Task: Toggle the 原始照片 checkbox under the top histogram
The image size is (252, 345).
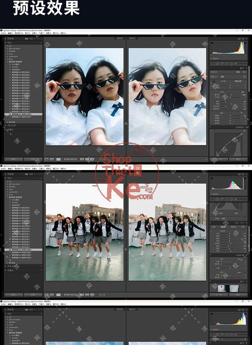Action: (212, 58)
